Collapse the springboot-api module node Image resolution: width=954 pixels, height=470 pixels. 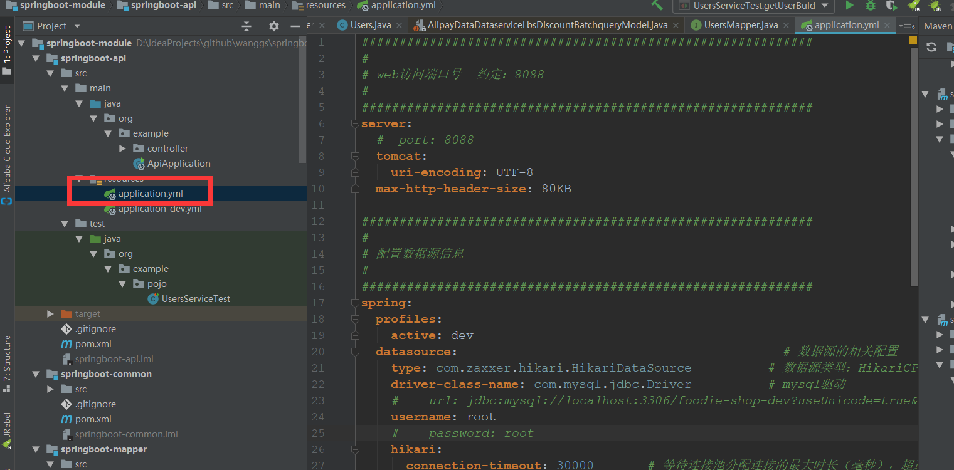pyautogui.click(x=36, y=58)
